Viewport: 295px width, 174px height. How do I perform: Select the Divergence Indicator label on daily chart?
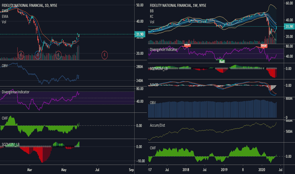(x=16, y=92)
